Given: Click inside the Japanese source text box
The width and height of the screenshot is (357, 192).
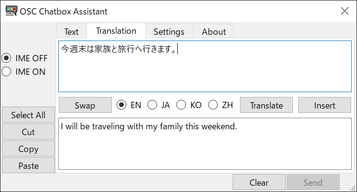Looking at the screenshot, I should coord(205,67).
